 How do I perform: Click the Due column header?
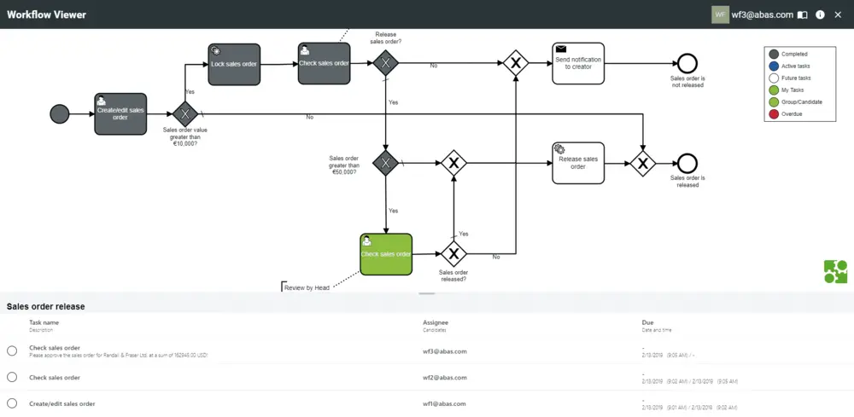[x=648, y=322]
